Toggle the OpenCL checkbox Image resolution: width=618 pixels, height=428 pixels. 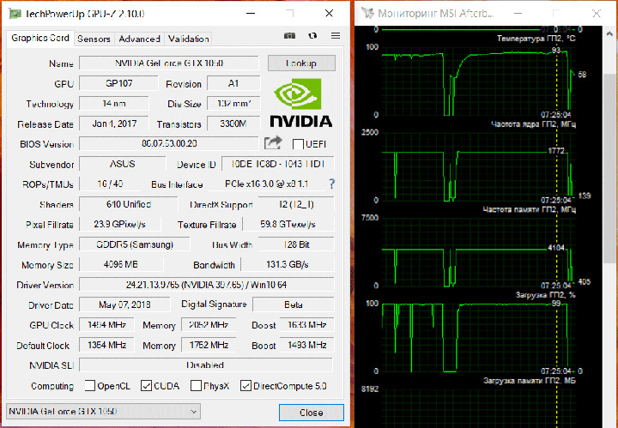pos(90,385)
